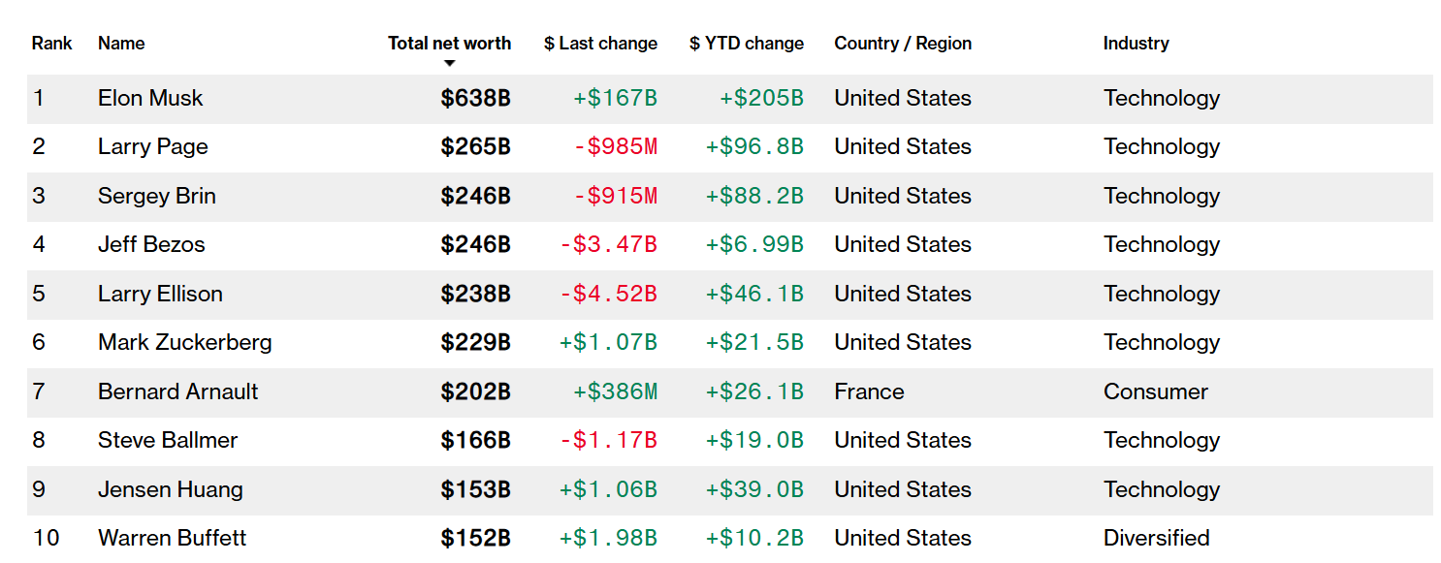Open Jensen Huang's profile
Viewport: 1441px width, 563px height.
171,490
